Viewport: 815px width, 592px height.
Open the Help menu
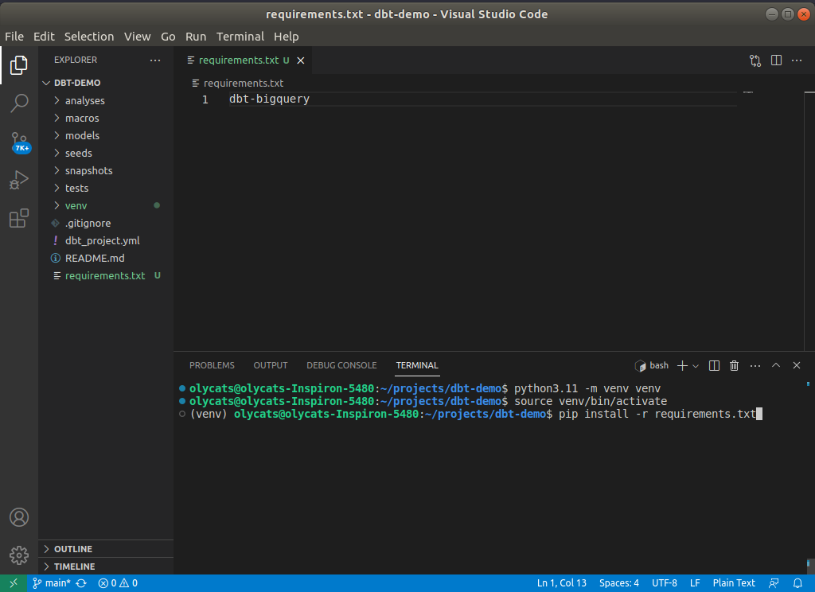(x=287, y=37)
